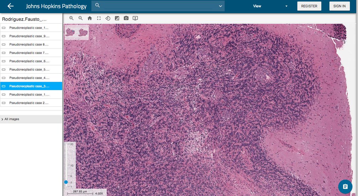Open slide Pseudoneoplastic case_4
This screenshot has width=358, height=196.
[x=31, y=78]
